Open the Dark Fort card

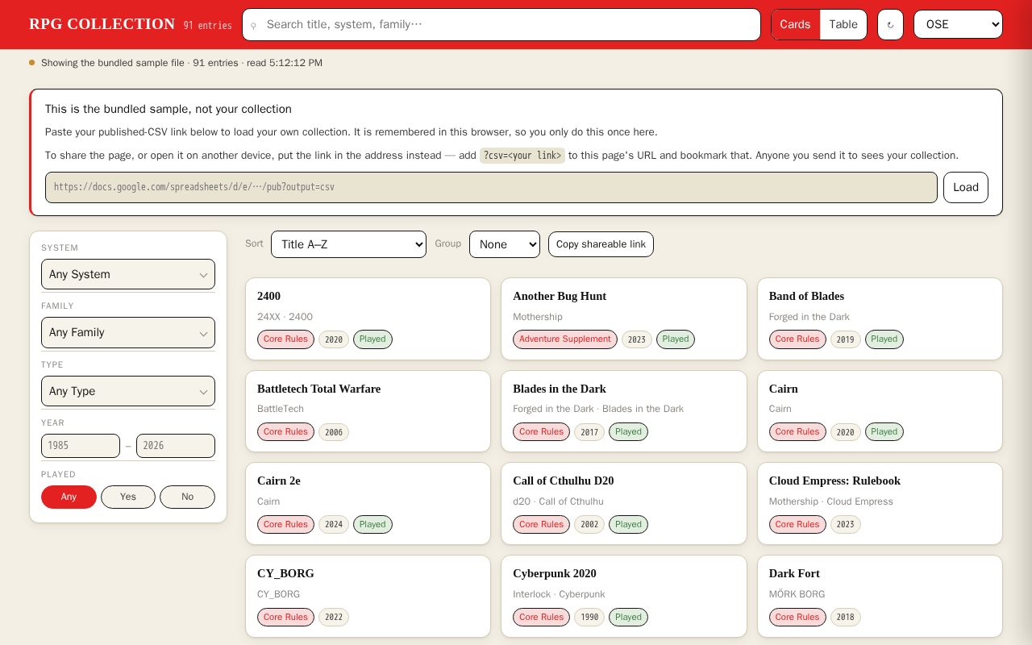point(880,597)
